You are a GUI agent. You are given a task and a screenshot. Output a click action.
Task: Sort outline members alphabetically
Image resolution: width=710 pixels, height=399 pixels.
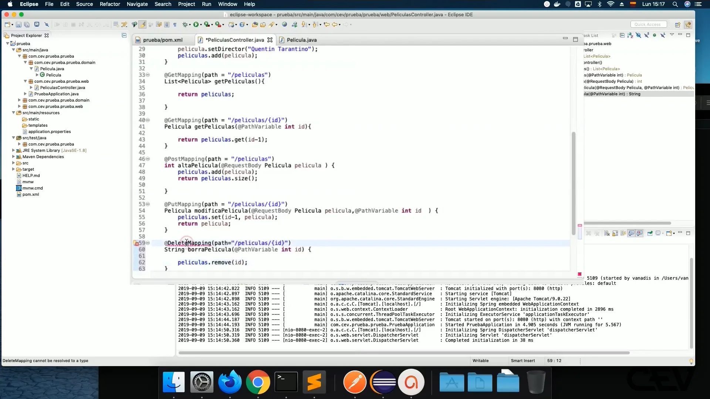click(630, 35)
